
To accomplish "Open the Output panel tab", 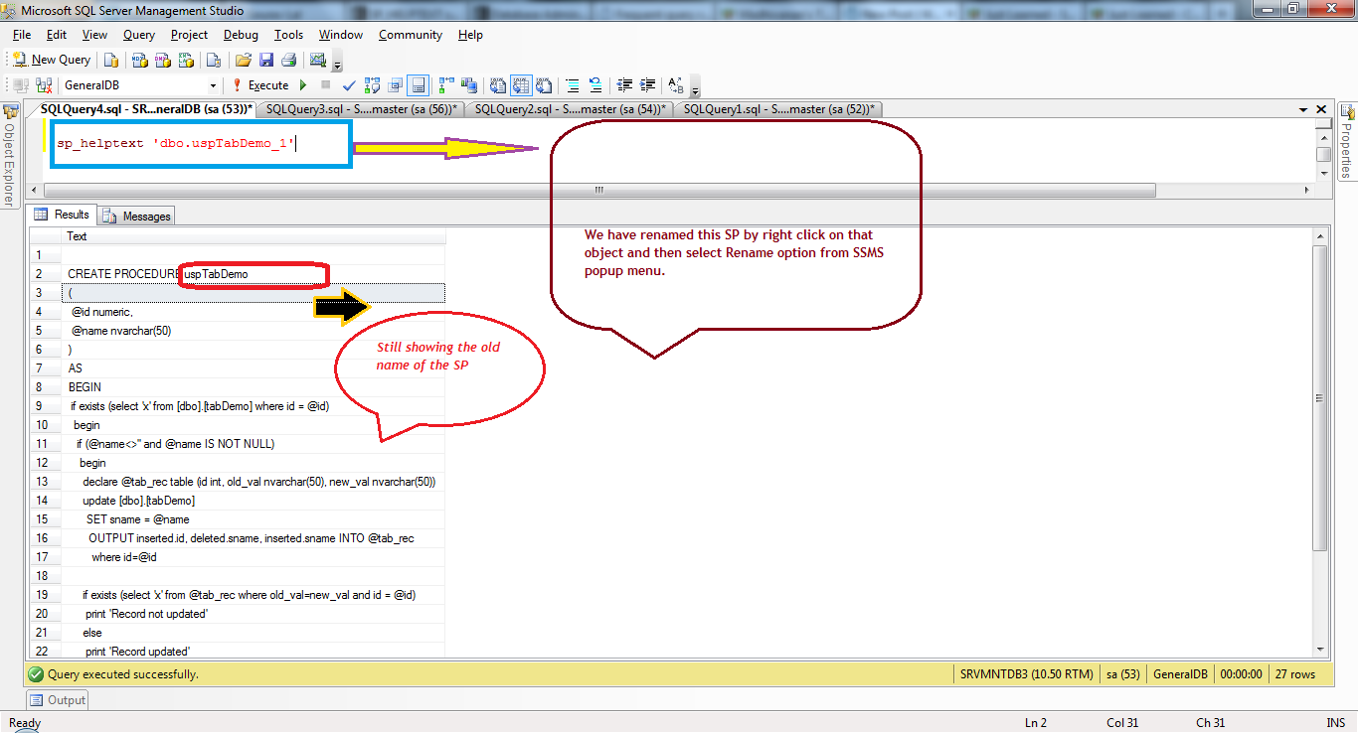I will [58, 700].
